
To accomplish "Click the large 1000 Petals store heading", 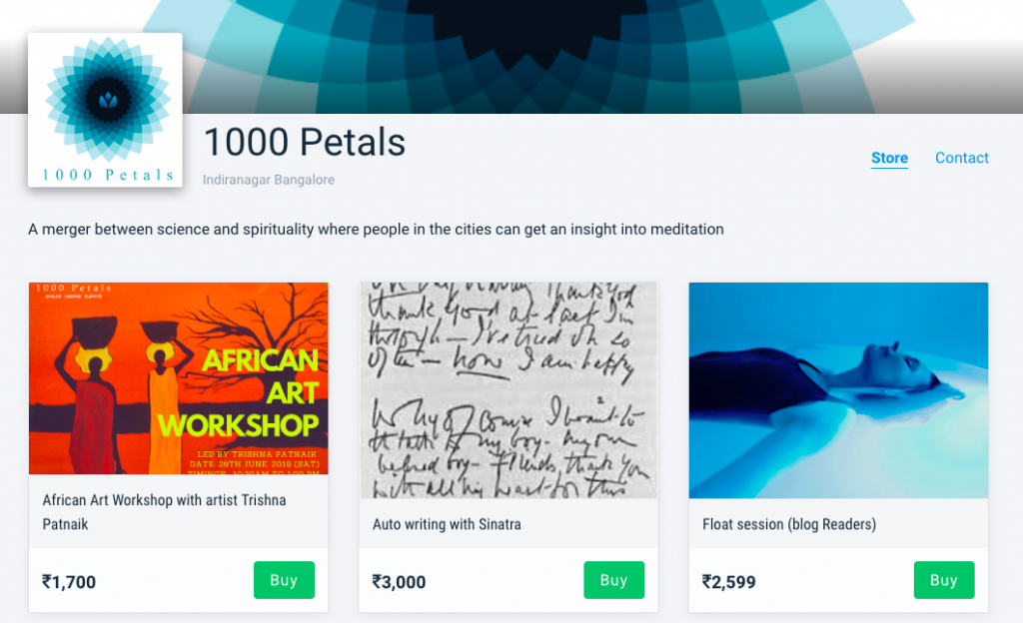I will (305, 143).
